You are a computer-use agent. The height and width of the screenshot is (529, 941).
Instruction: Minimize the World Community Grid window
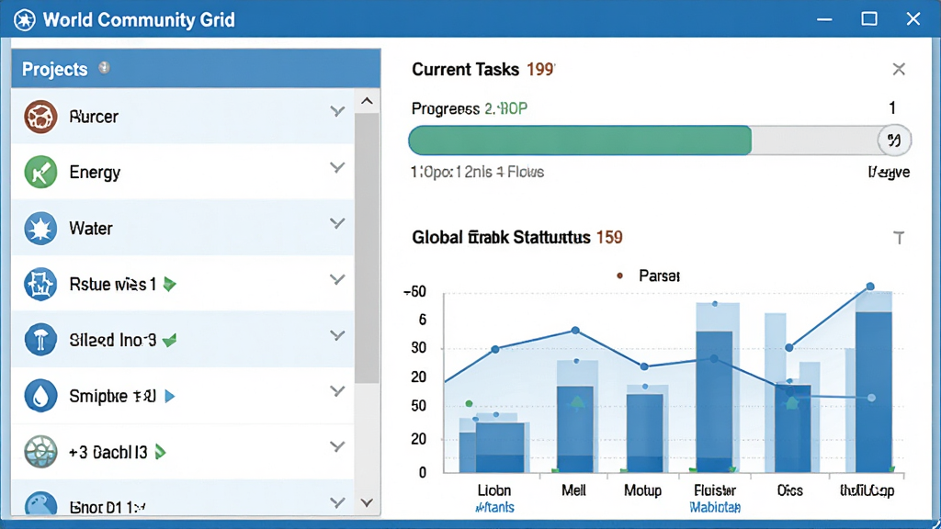[824, 20]
